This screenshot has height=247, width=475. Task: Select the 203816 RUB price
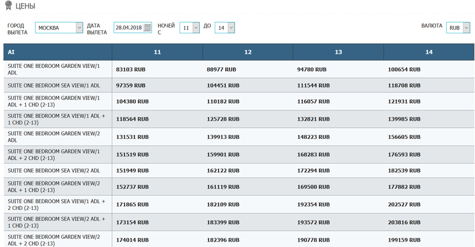click(x=404, y=221)
